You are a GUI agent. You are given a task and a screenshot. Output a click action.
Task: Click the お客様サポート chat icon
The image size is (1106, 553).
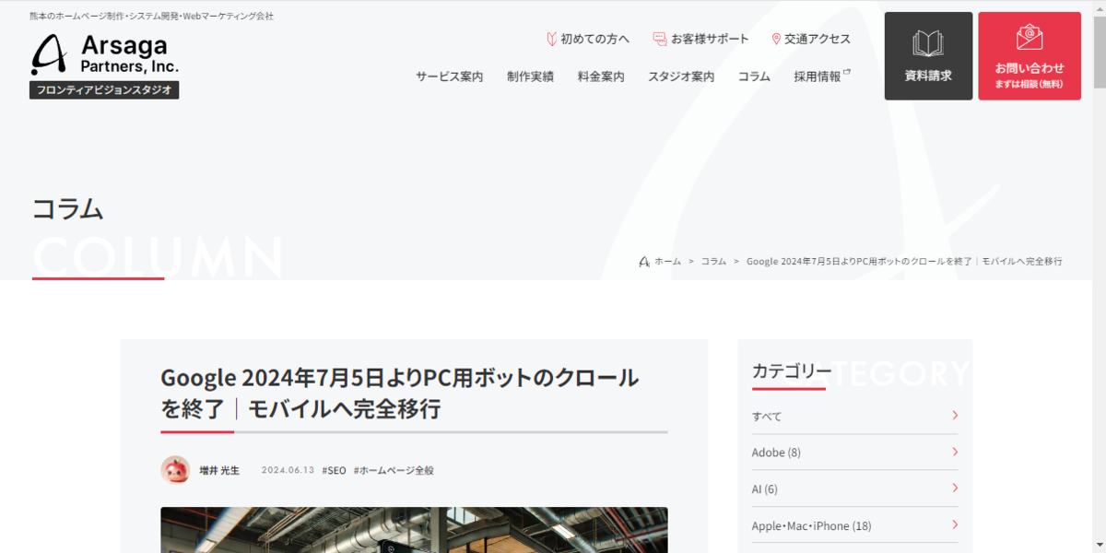point(660,39)
